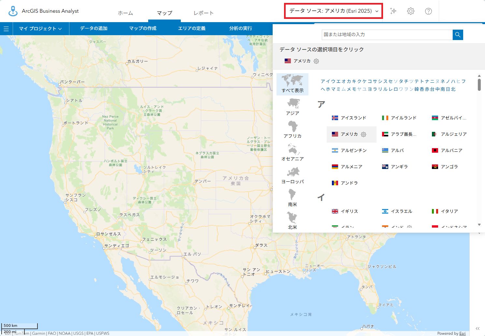Expand the マイ プロジェクト dropdown
Image resolution: width=485 pixels, height=336 pixels.
coord(40,29)
